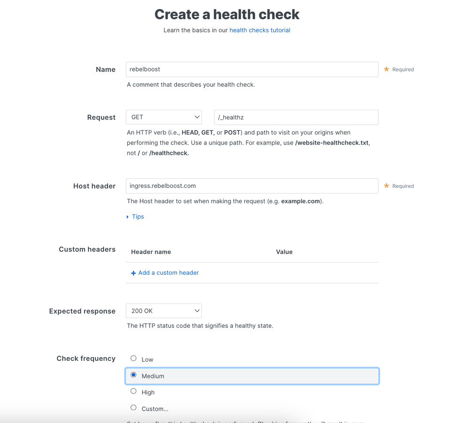Select the Medium check frequency radio button

point(134,375)
